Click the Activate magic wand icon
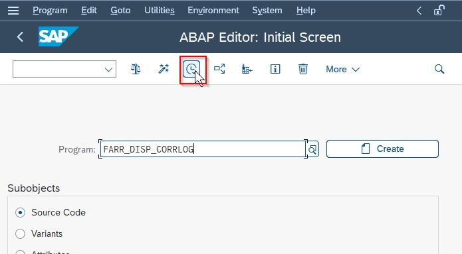The image size is (462, 254). coord(164,69)
